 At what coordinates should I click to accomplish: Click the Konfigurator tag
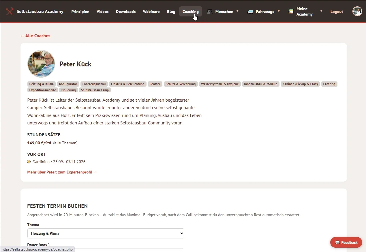pyautogui.click(x=68, y=84)
